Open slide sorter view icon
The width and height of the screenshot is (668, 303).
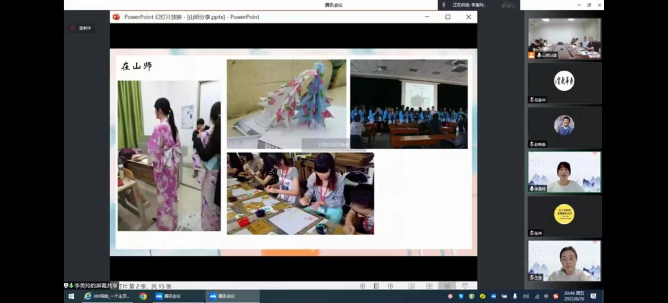[x=429, y=286]
